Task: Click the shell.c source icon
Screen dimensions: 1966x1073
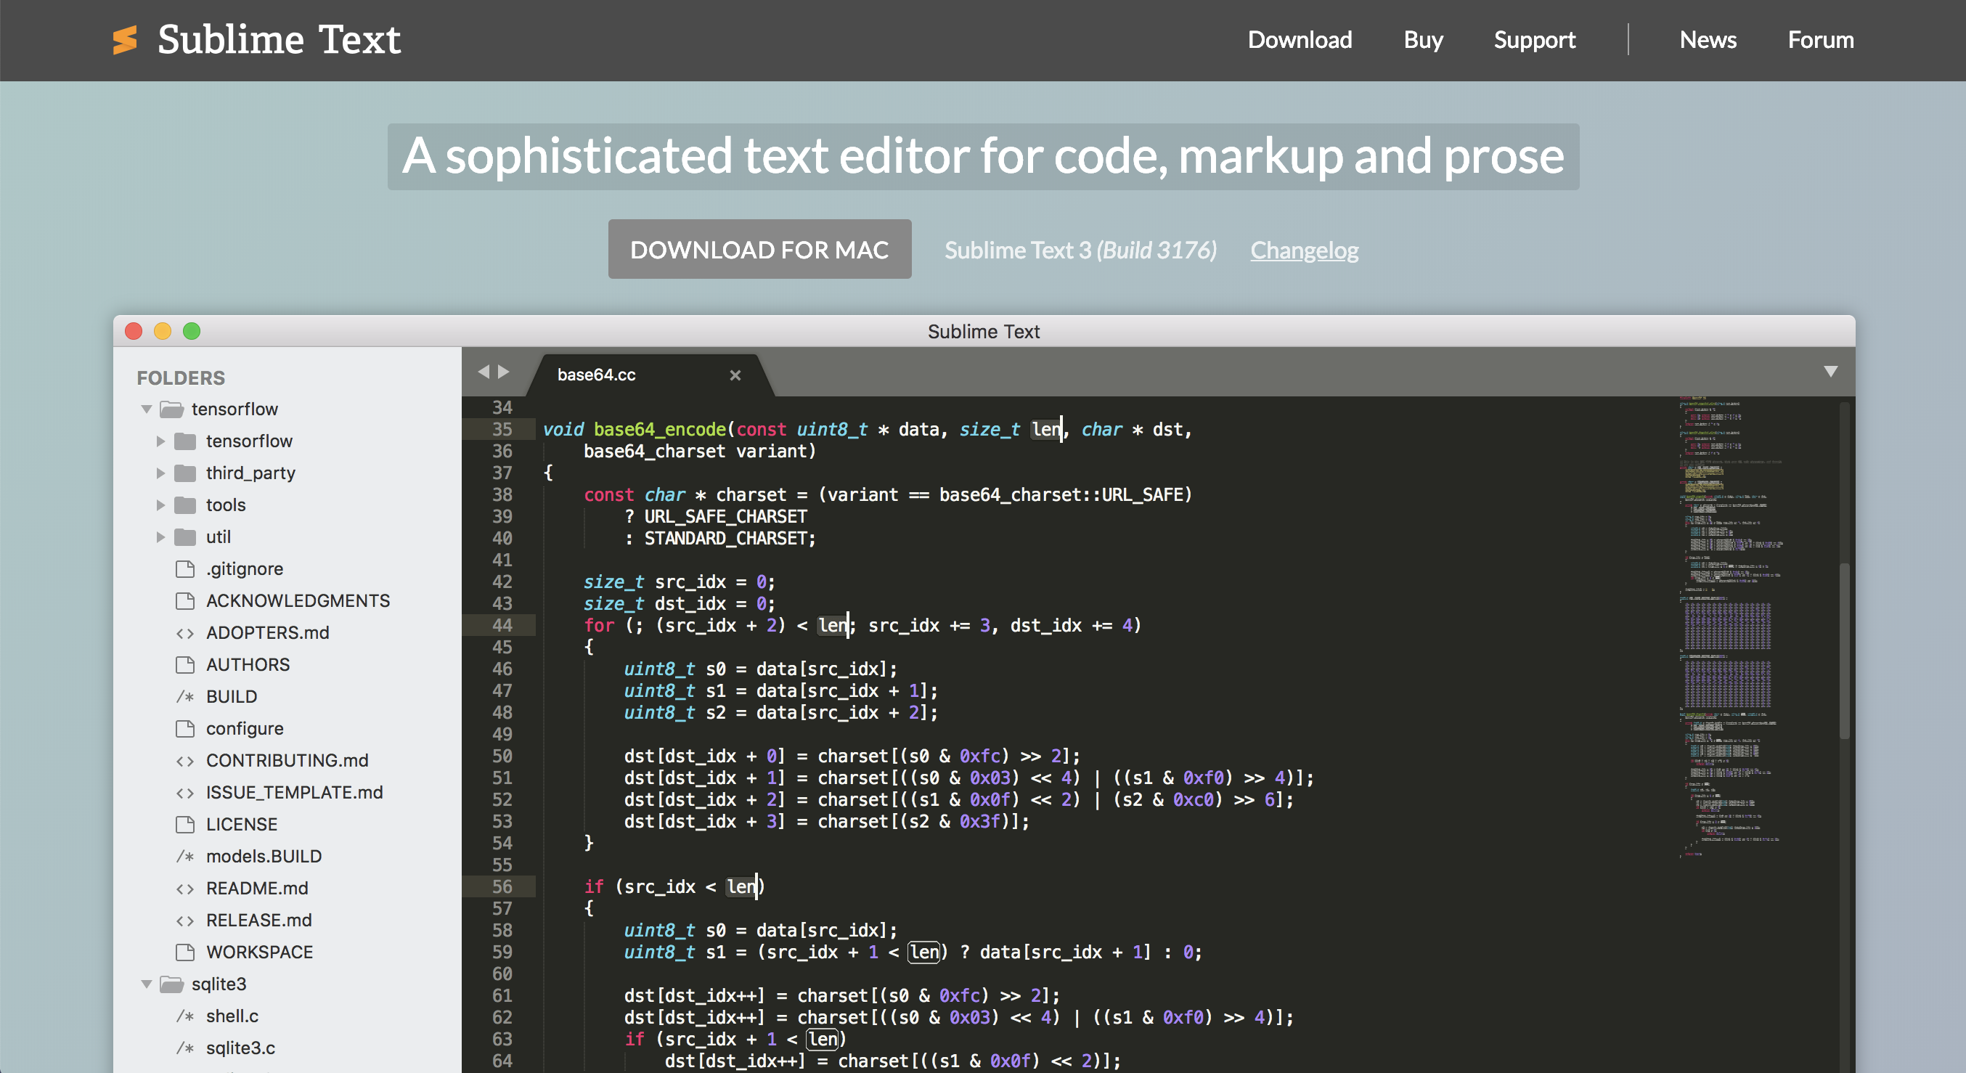Action: point(184,1016)
